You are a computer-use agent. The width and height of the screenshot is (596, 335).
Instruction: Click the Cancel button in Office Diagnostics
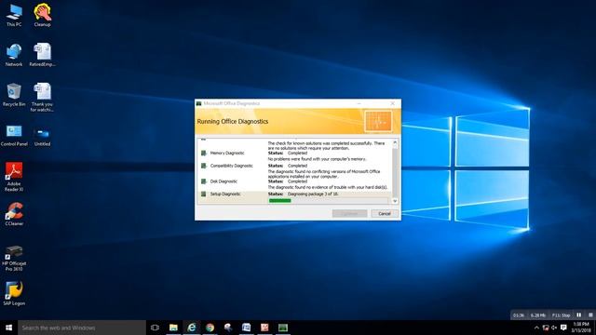385,213
